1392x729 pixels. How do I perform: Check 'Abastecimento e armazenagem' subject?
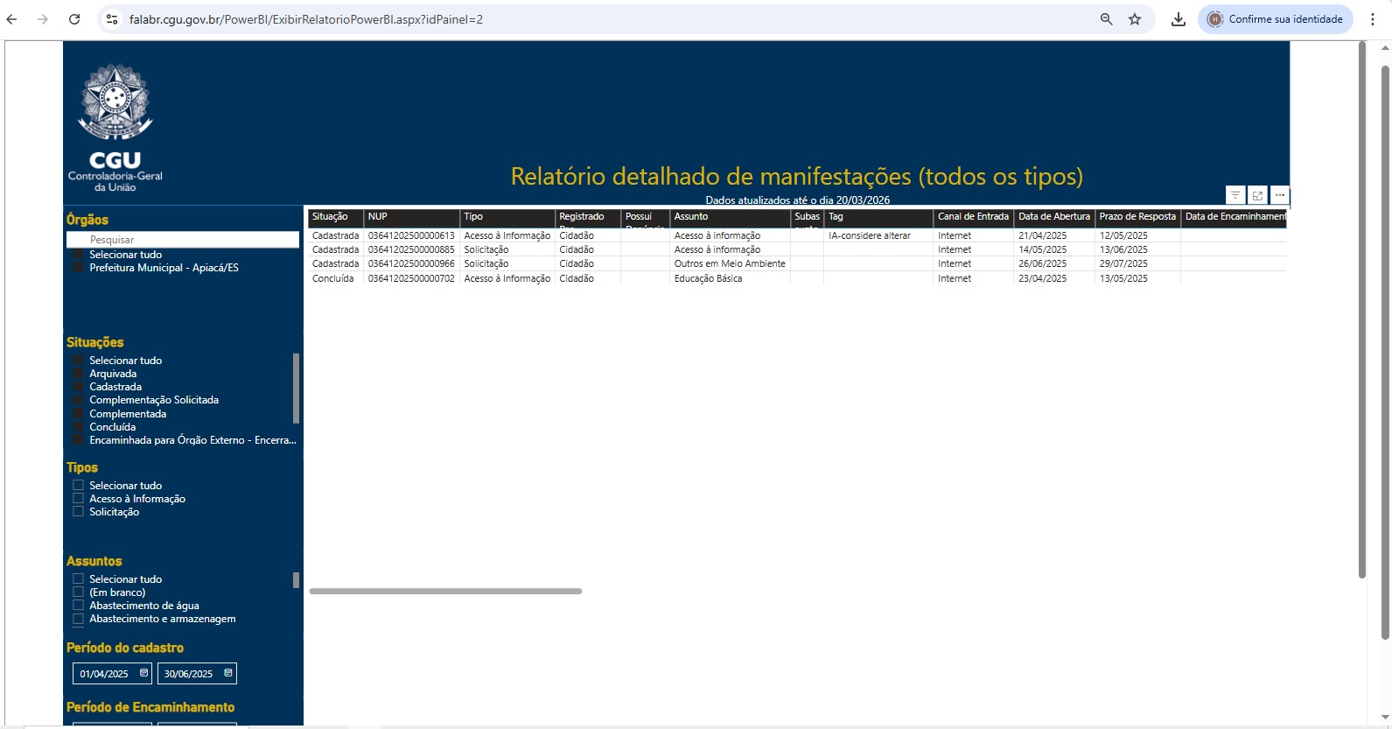pos(79,619)
